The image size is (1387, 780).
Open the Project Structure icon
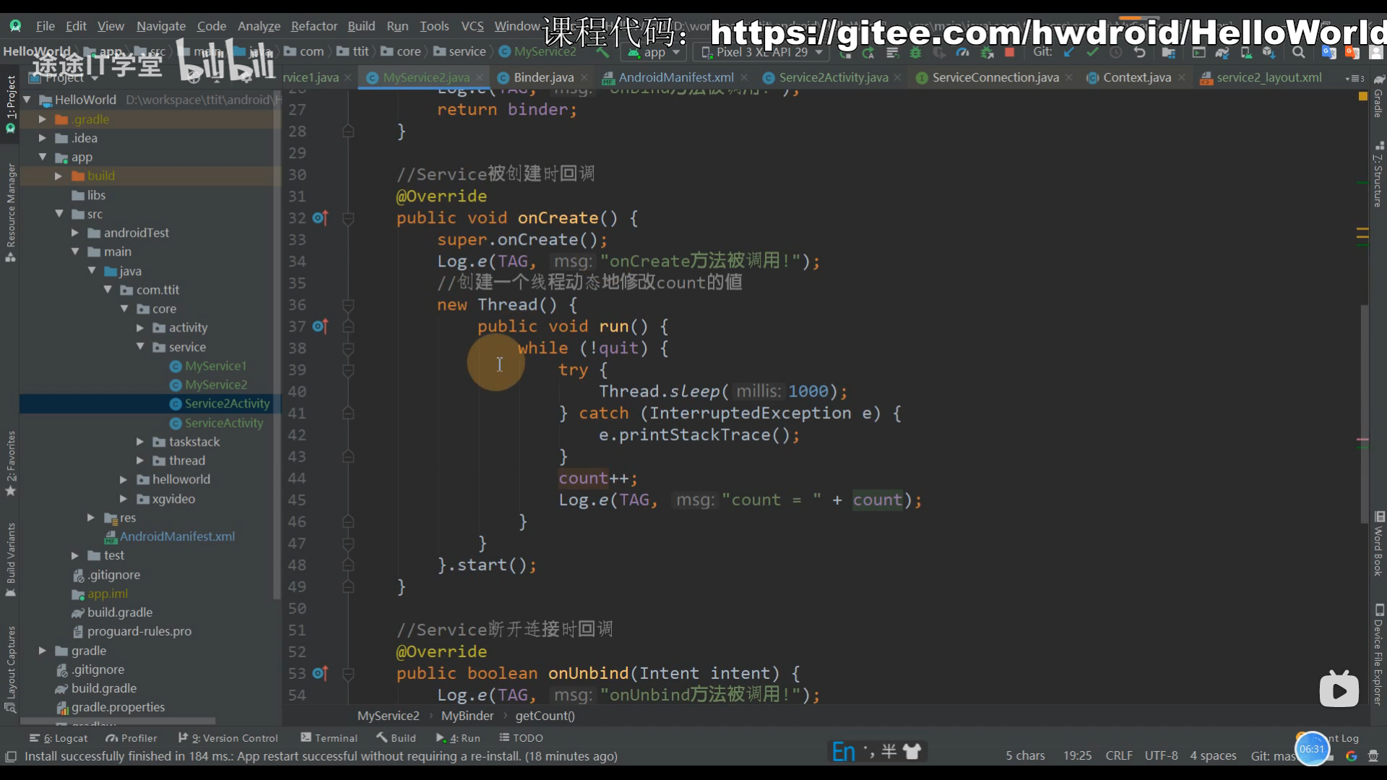coord(1168,52)
